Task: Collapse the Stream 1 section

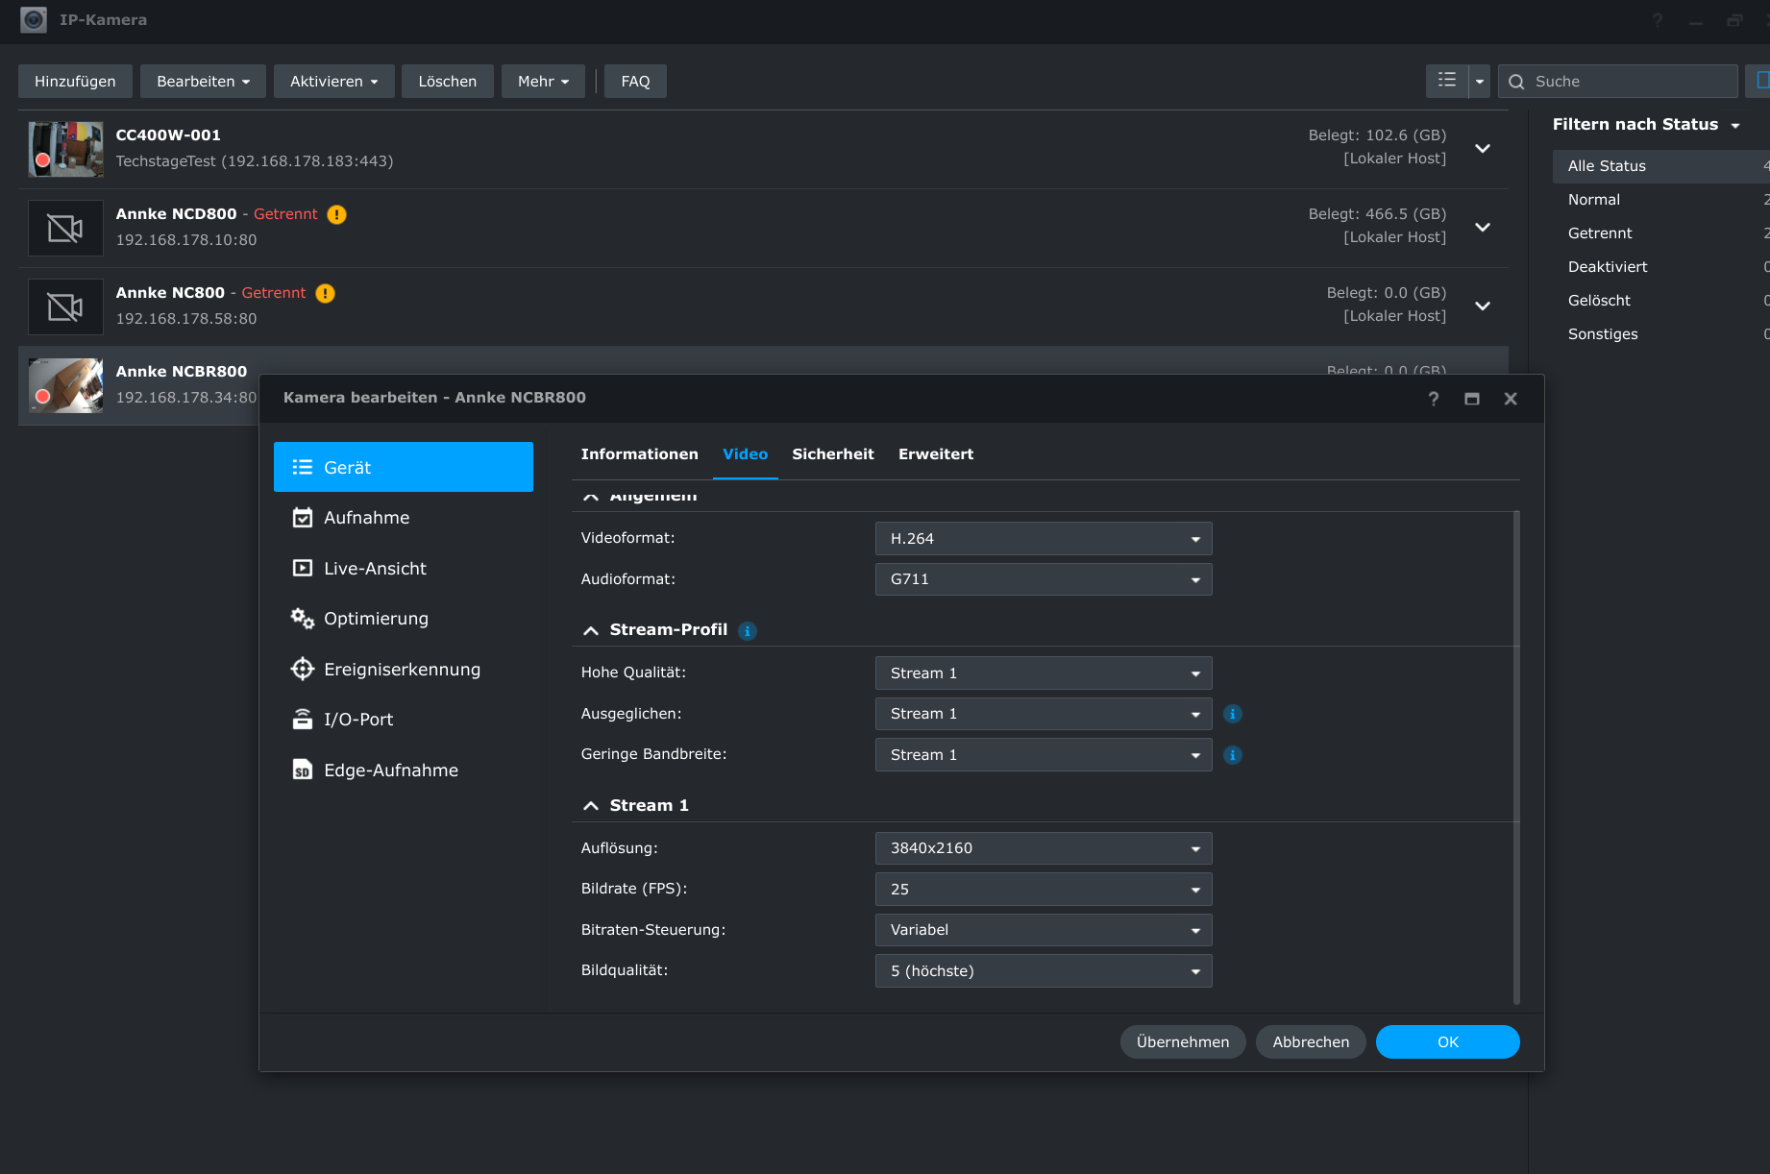Action: point(591,806)
